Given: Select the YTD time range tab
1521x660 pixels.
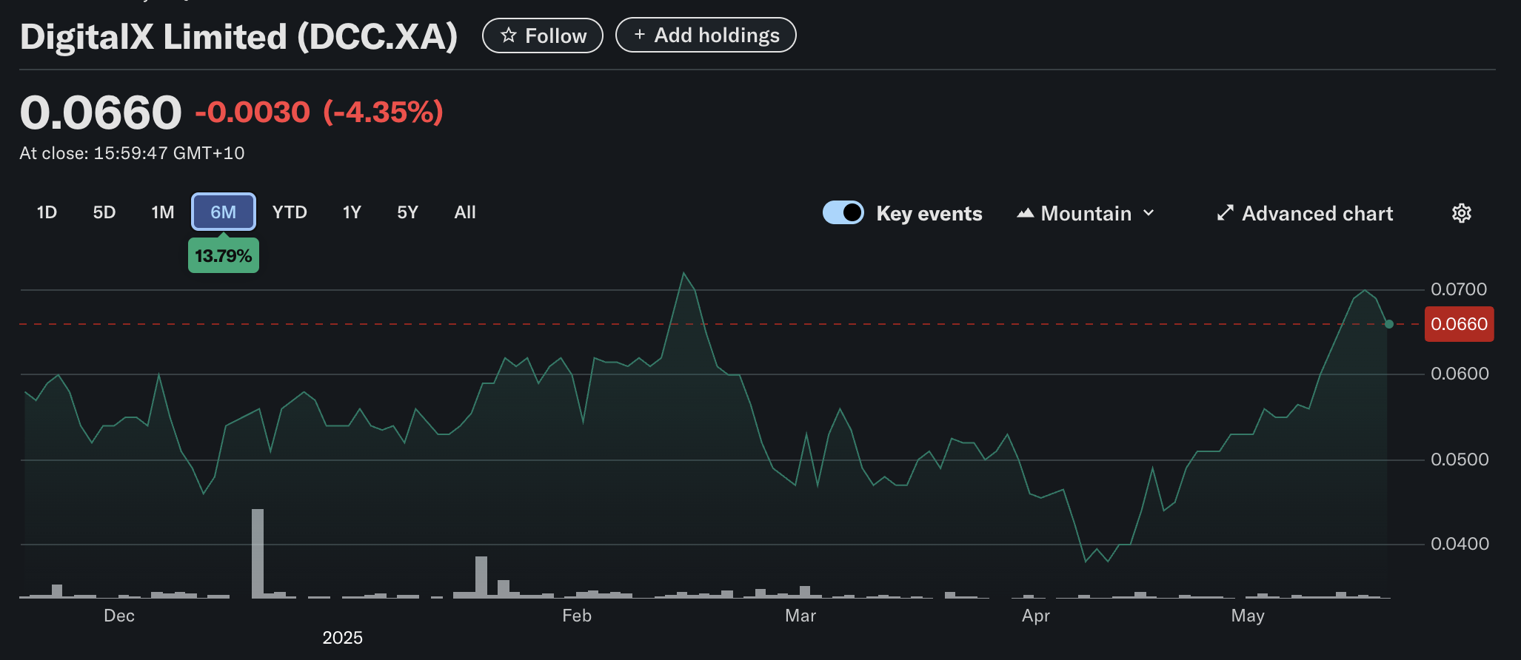Looking at the screenshot, I should point(290,212).
